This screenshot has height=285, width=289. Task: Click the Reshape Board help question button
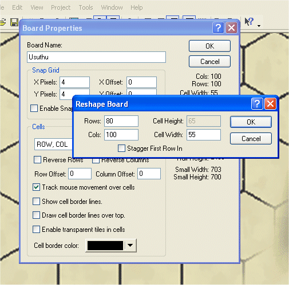pyautogui.click(x=257, y=104)
